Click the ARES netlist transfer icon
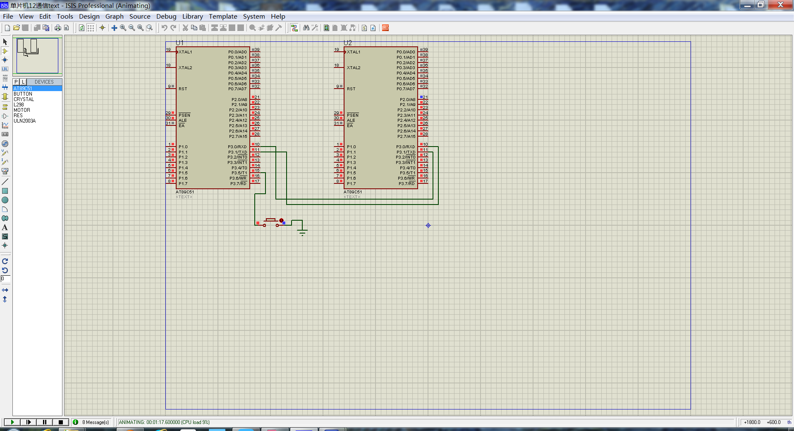 [x=385, y=28]
